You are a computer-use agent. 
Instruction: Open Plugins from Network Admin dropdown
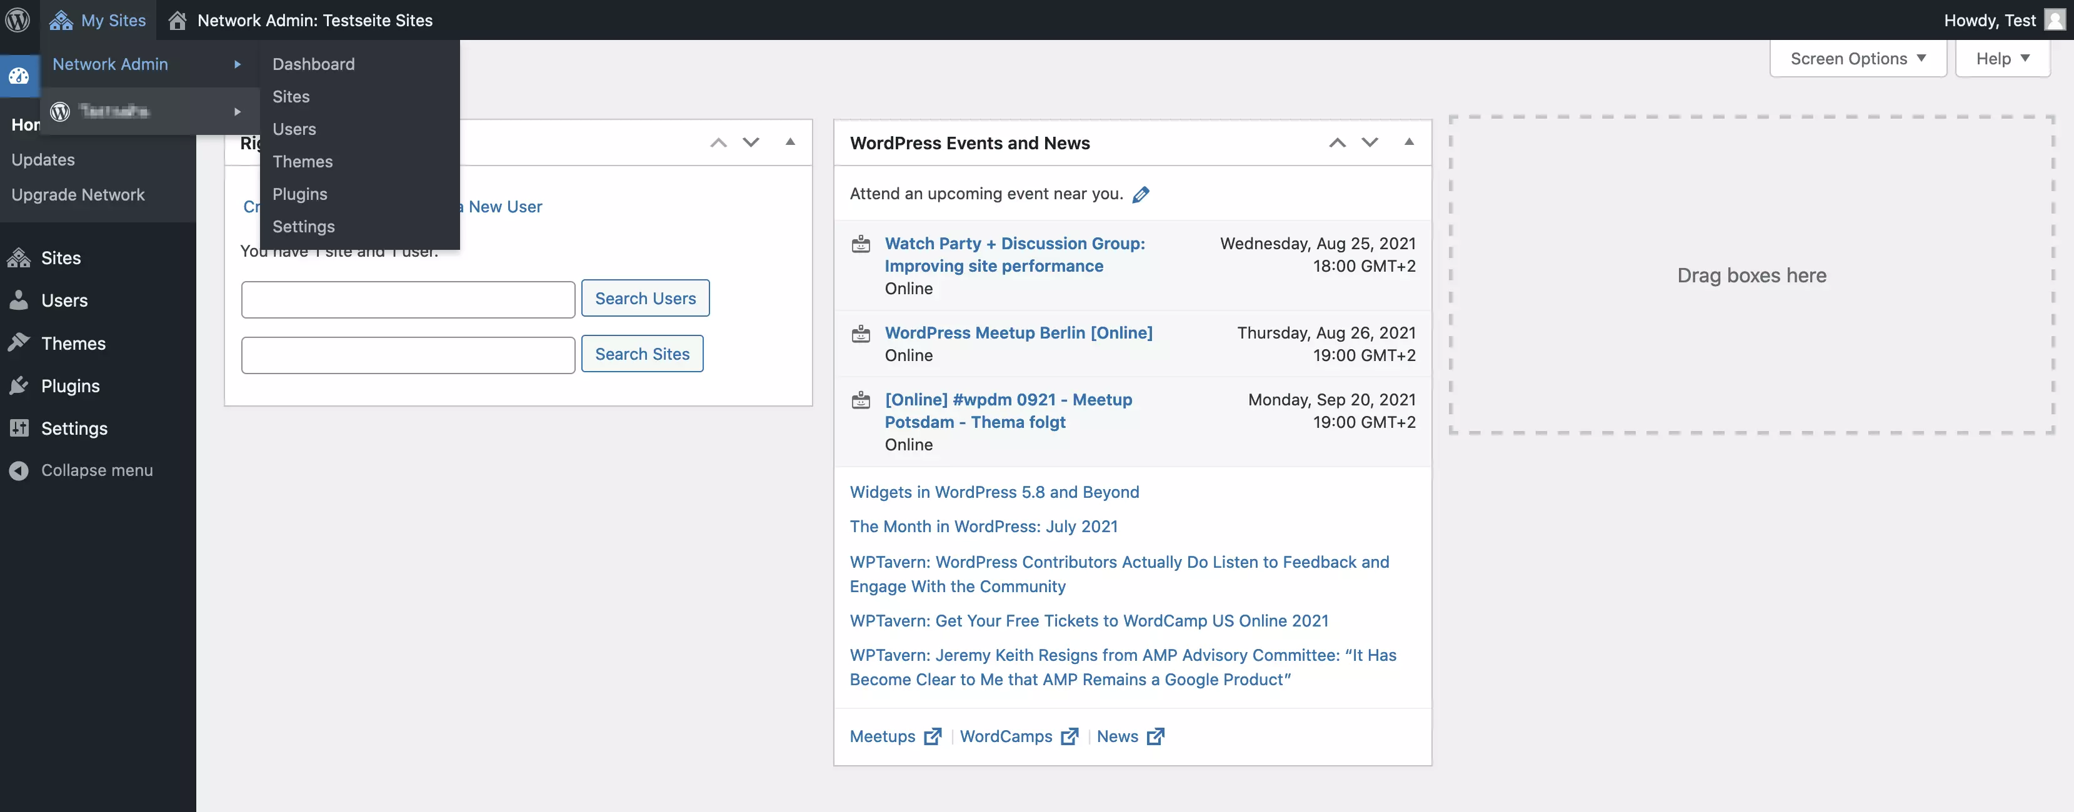click(x=298, y=194)
